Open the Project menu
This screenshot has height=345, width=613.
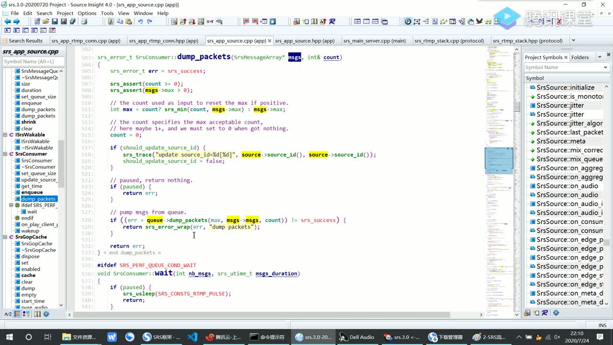click(65, 13)
